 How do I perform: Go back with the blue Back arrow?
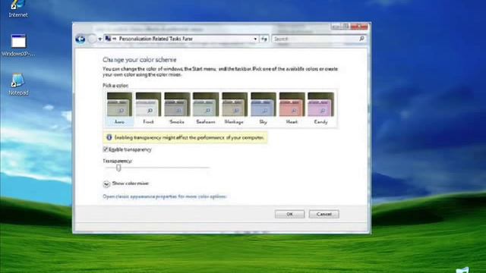click(80, 39)
